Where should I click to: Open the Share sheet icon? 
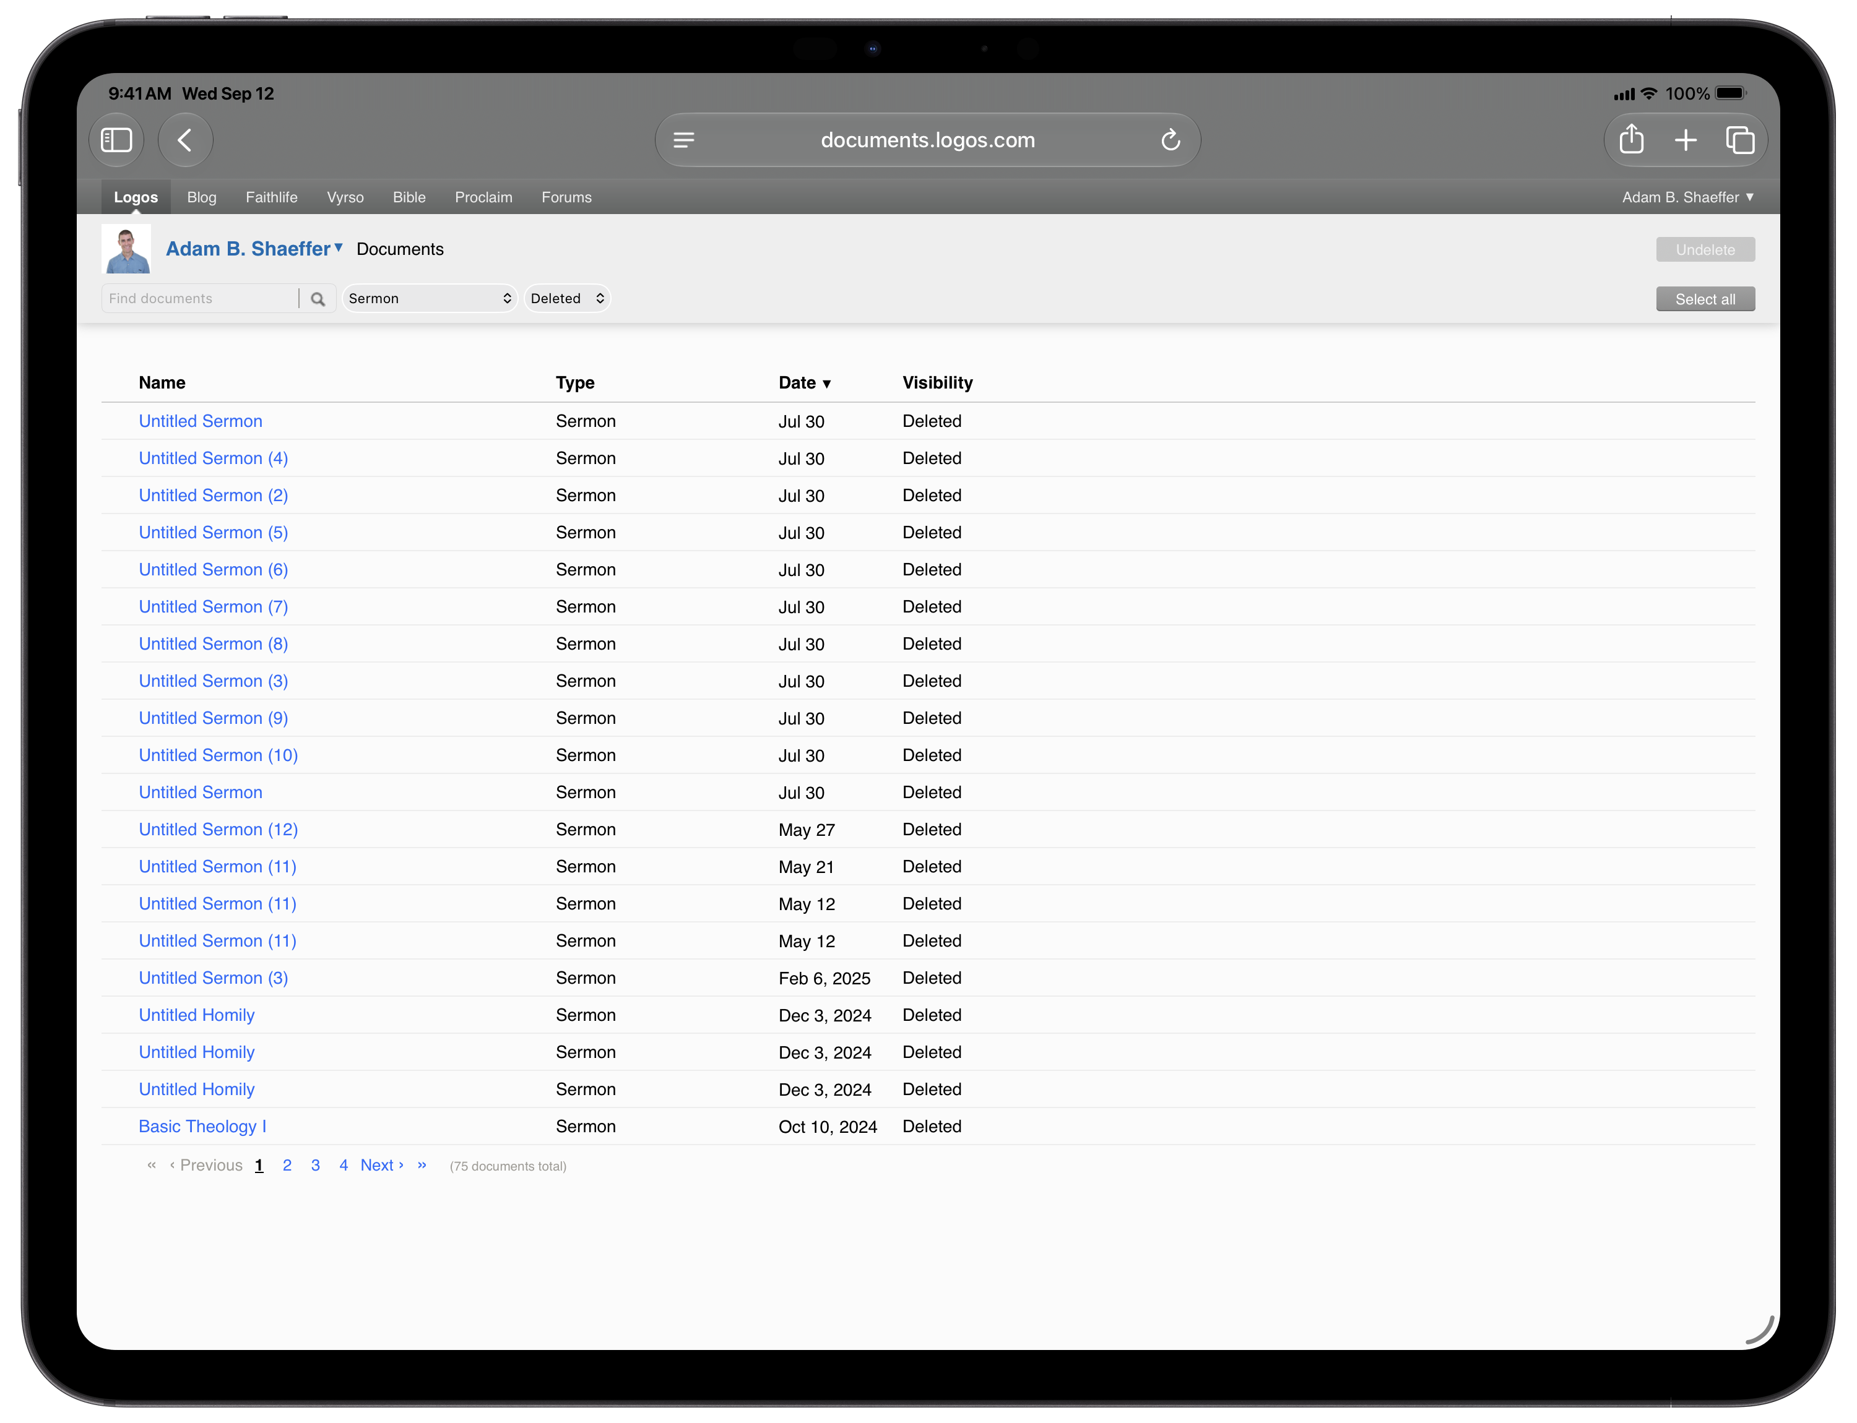[x=1632, y=139]
